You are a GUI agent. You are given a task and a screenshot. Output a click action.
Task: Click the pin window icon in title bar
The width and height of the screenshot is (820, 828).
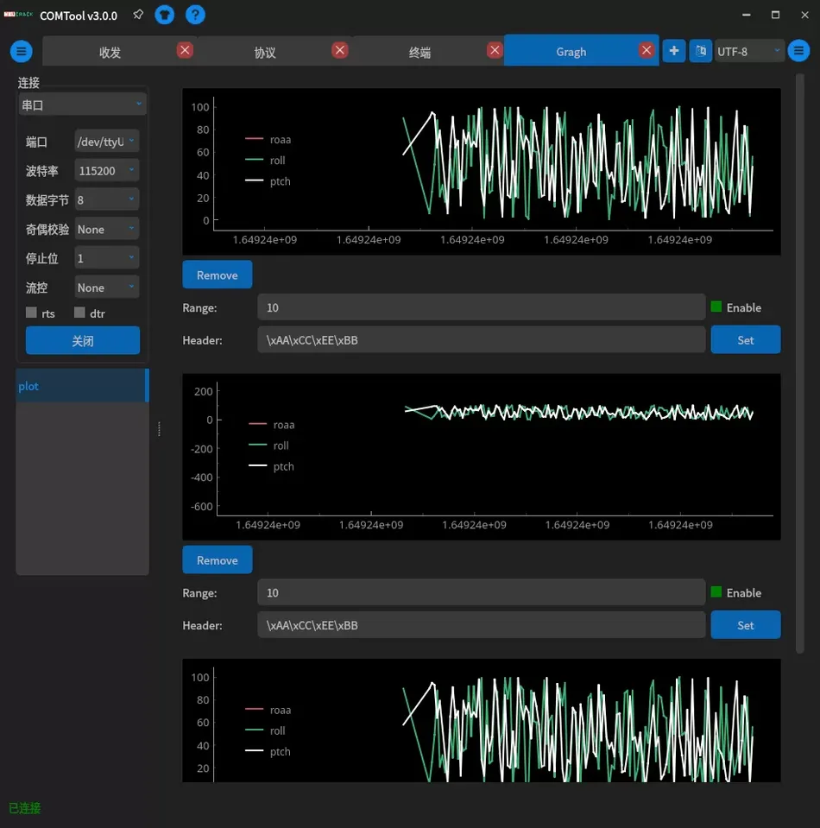pos(138,15)
